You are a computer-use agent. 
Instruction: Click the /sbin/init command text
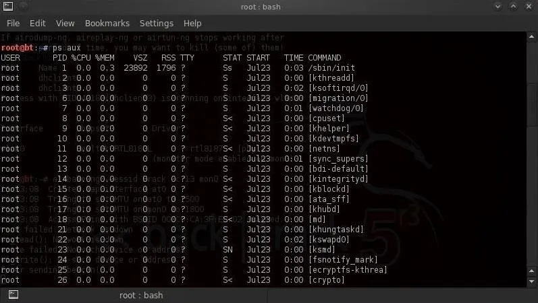[x=331, y=68]
